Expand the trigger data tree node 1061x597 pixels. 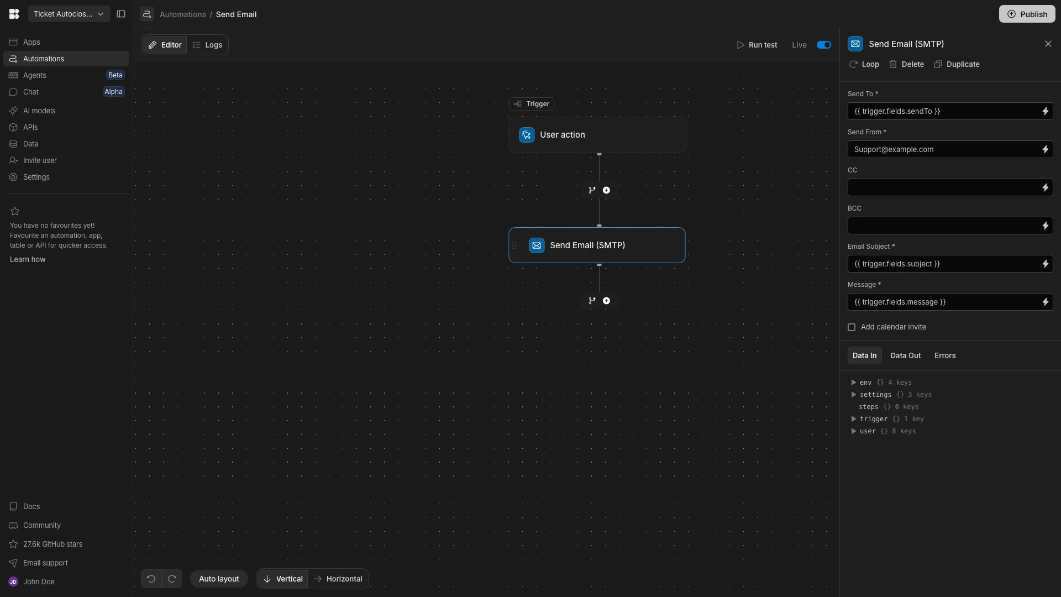(x=854, y=419)
